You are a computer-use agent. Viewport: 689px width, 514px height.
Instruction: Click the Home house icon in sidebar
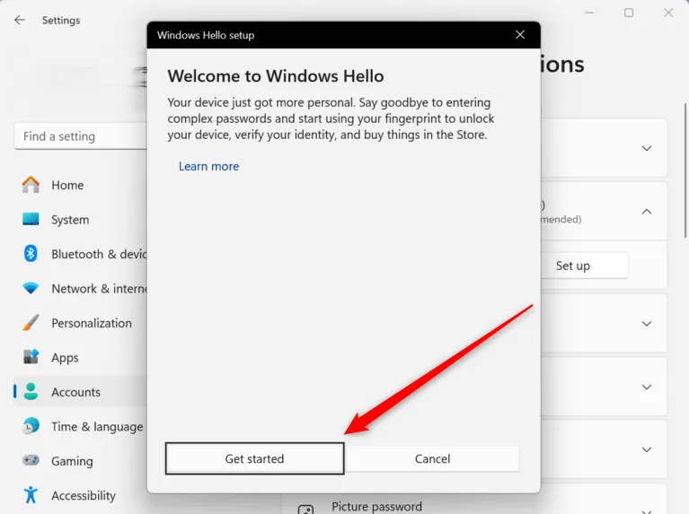[31, 185]
